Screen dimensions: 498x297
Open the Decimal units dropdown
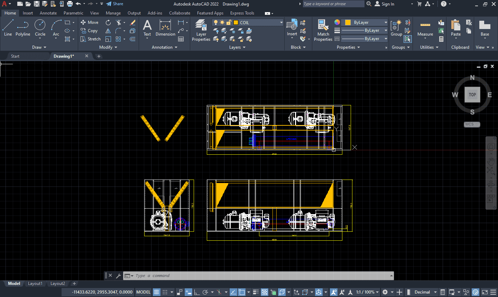[x=425, y=292]
